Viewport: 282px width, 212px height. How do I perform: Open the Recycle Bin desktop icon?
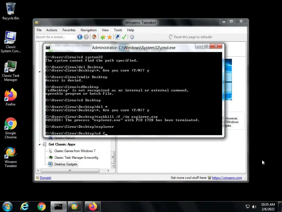[11, 11]
